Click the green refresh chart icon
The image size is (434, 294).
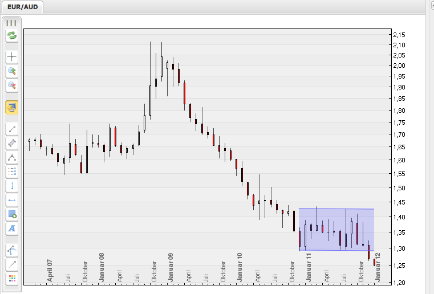pyautogui.click(x=11, y=36)
